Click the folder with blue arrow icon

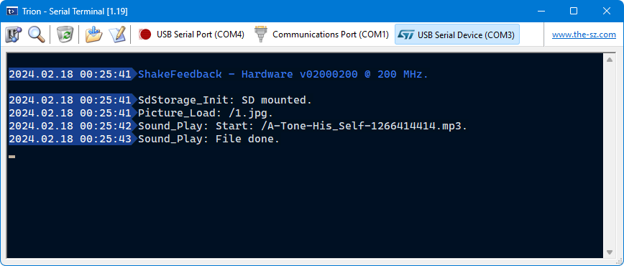[x=94, y=35]
